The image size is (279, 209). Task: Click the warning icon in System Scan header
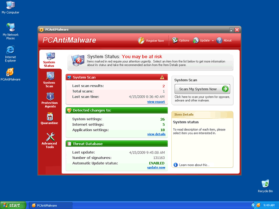162,77
